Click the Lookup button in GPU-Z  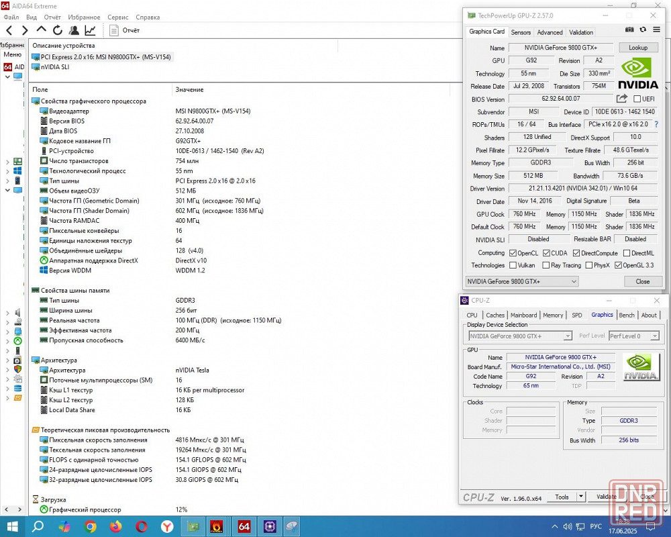(638, 48)
